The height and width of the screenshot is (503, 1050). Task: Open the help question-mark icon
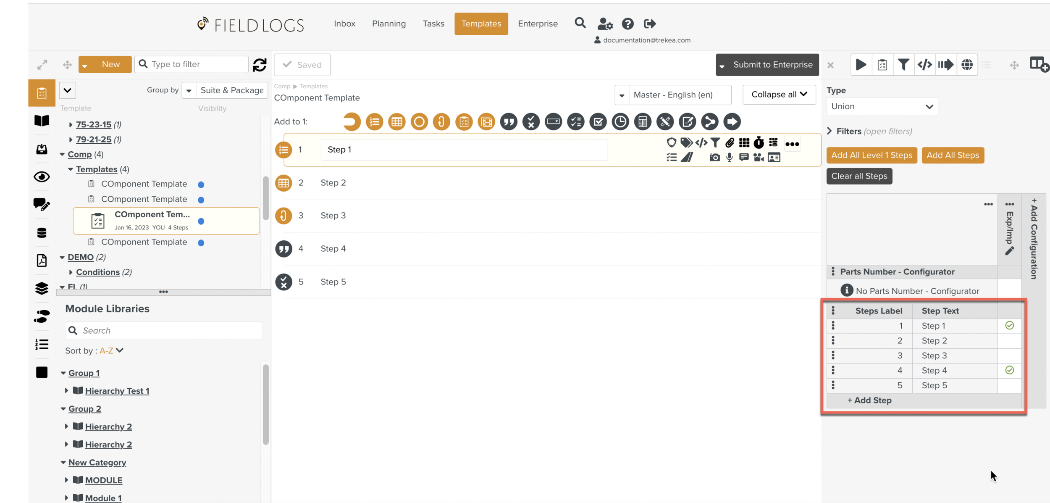(627, 24)
